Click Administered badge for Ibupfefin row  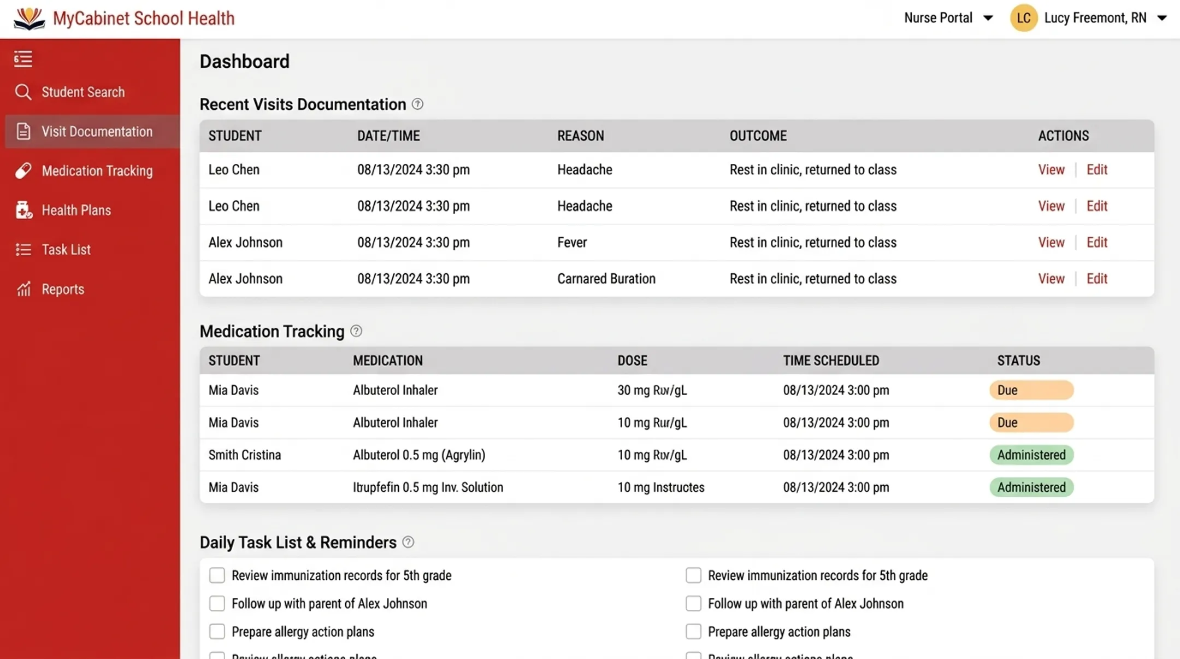(x=1031, y=487)
